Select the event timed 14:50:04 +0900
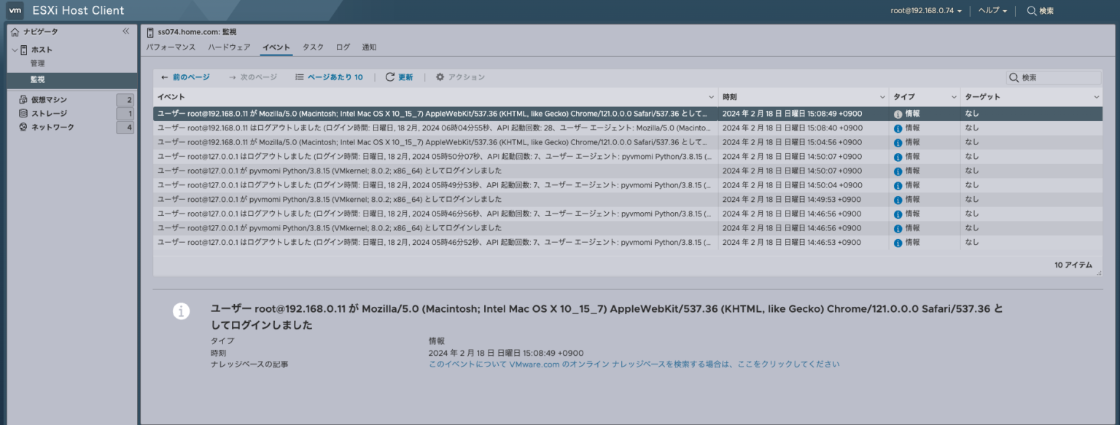The image size is (1120, 425). 627,185
